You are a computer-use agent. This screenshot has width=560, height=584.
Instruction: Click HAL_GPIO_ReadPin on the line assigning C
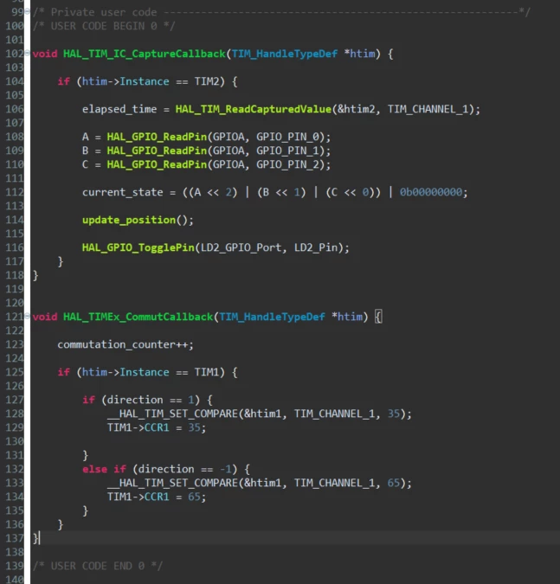(157, 164)
